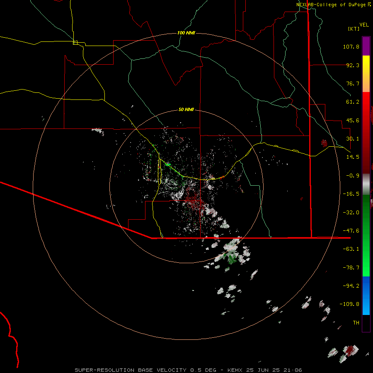The image size is (373, 373).
Task: Click the 30.1 velocity scale value
Action: click(x=353, y=139)
